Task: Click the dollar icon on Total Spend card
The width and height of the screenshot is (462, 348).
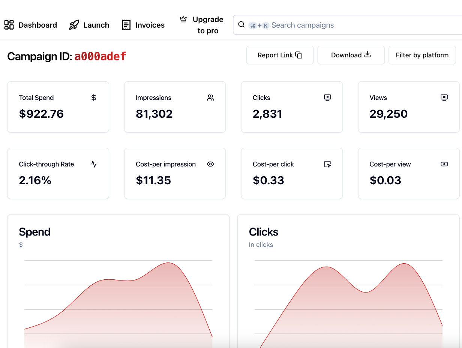Action: (93, 97)
